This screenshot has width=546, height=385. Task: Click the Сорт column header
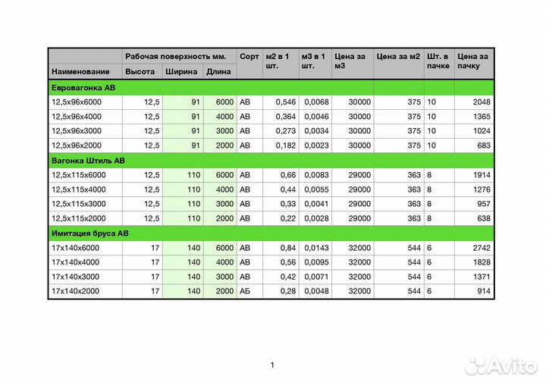pyautogui.click(x=249, y=56)
